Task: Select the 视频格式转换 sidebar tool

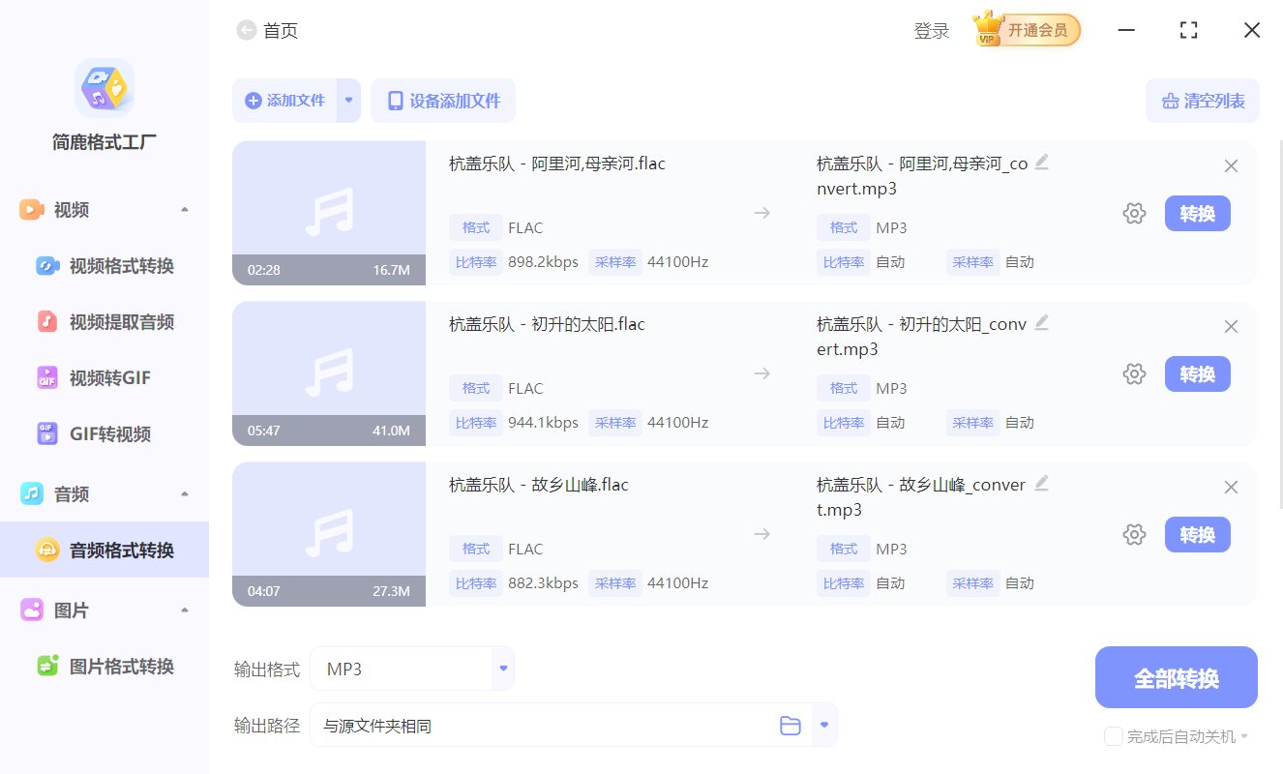Action: [x=104, y=265]
